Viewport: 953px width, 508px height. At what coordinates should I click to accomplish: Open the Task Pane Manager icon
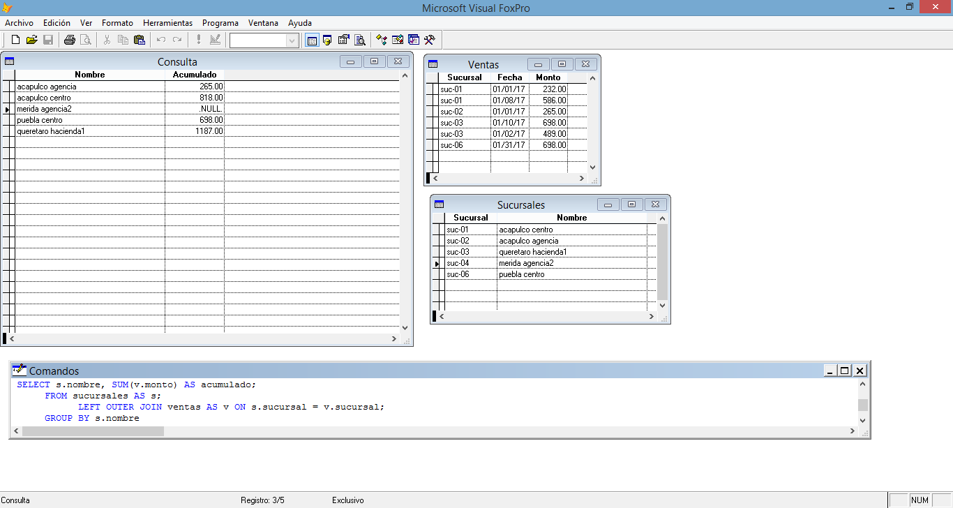[414, 40]
